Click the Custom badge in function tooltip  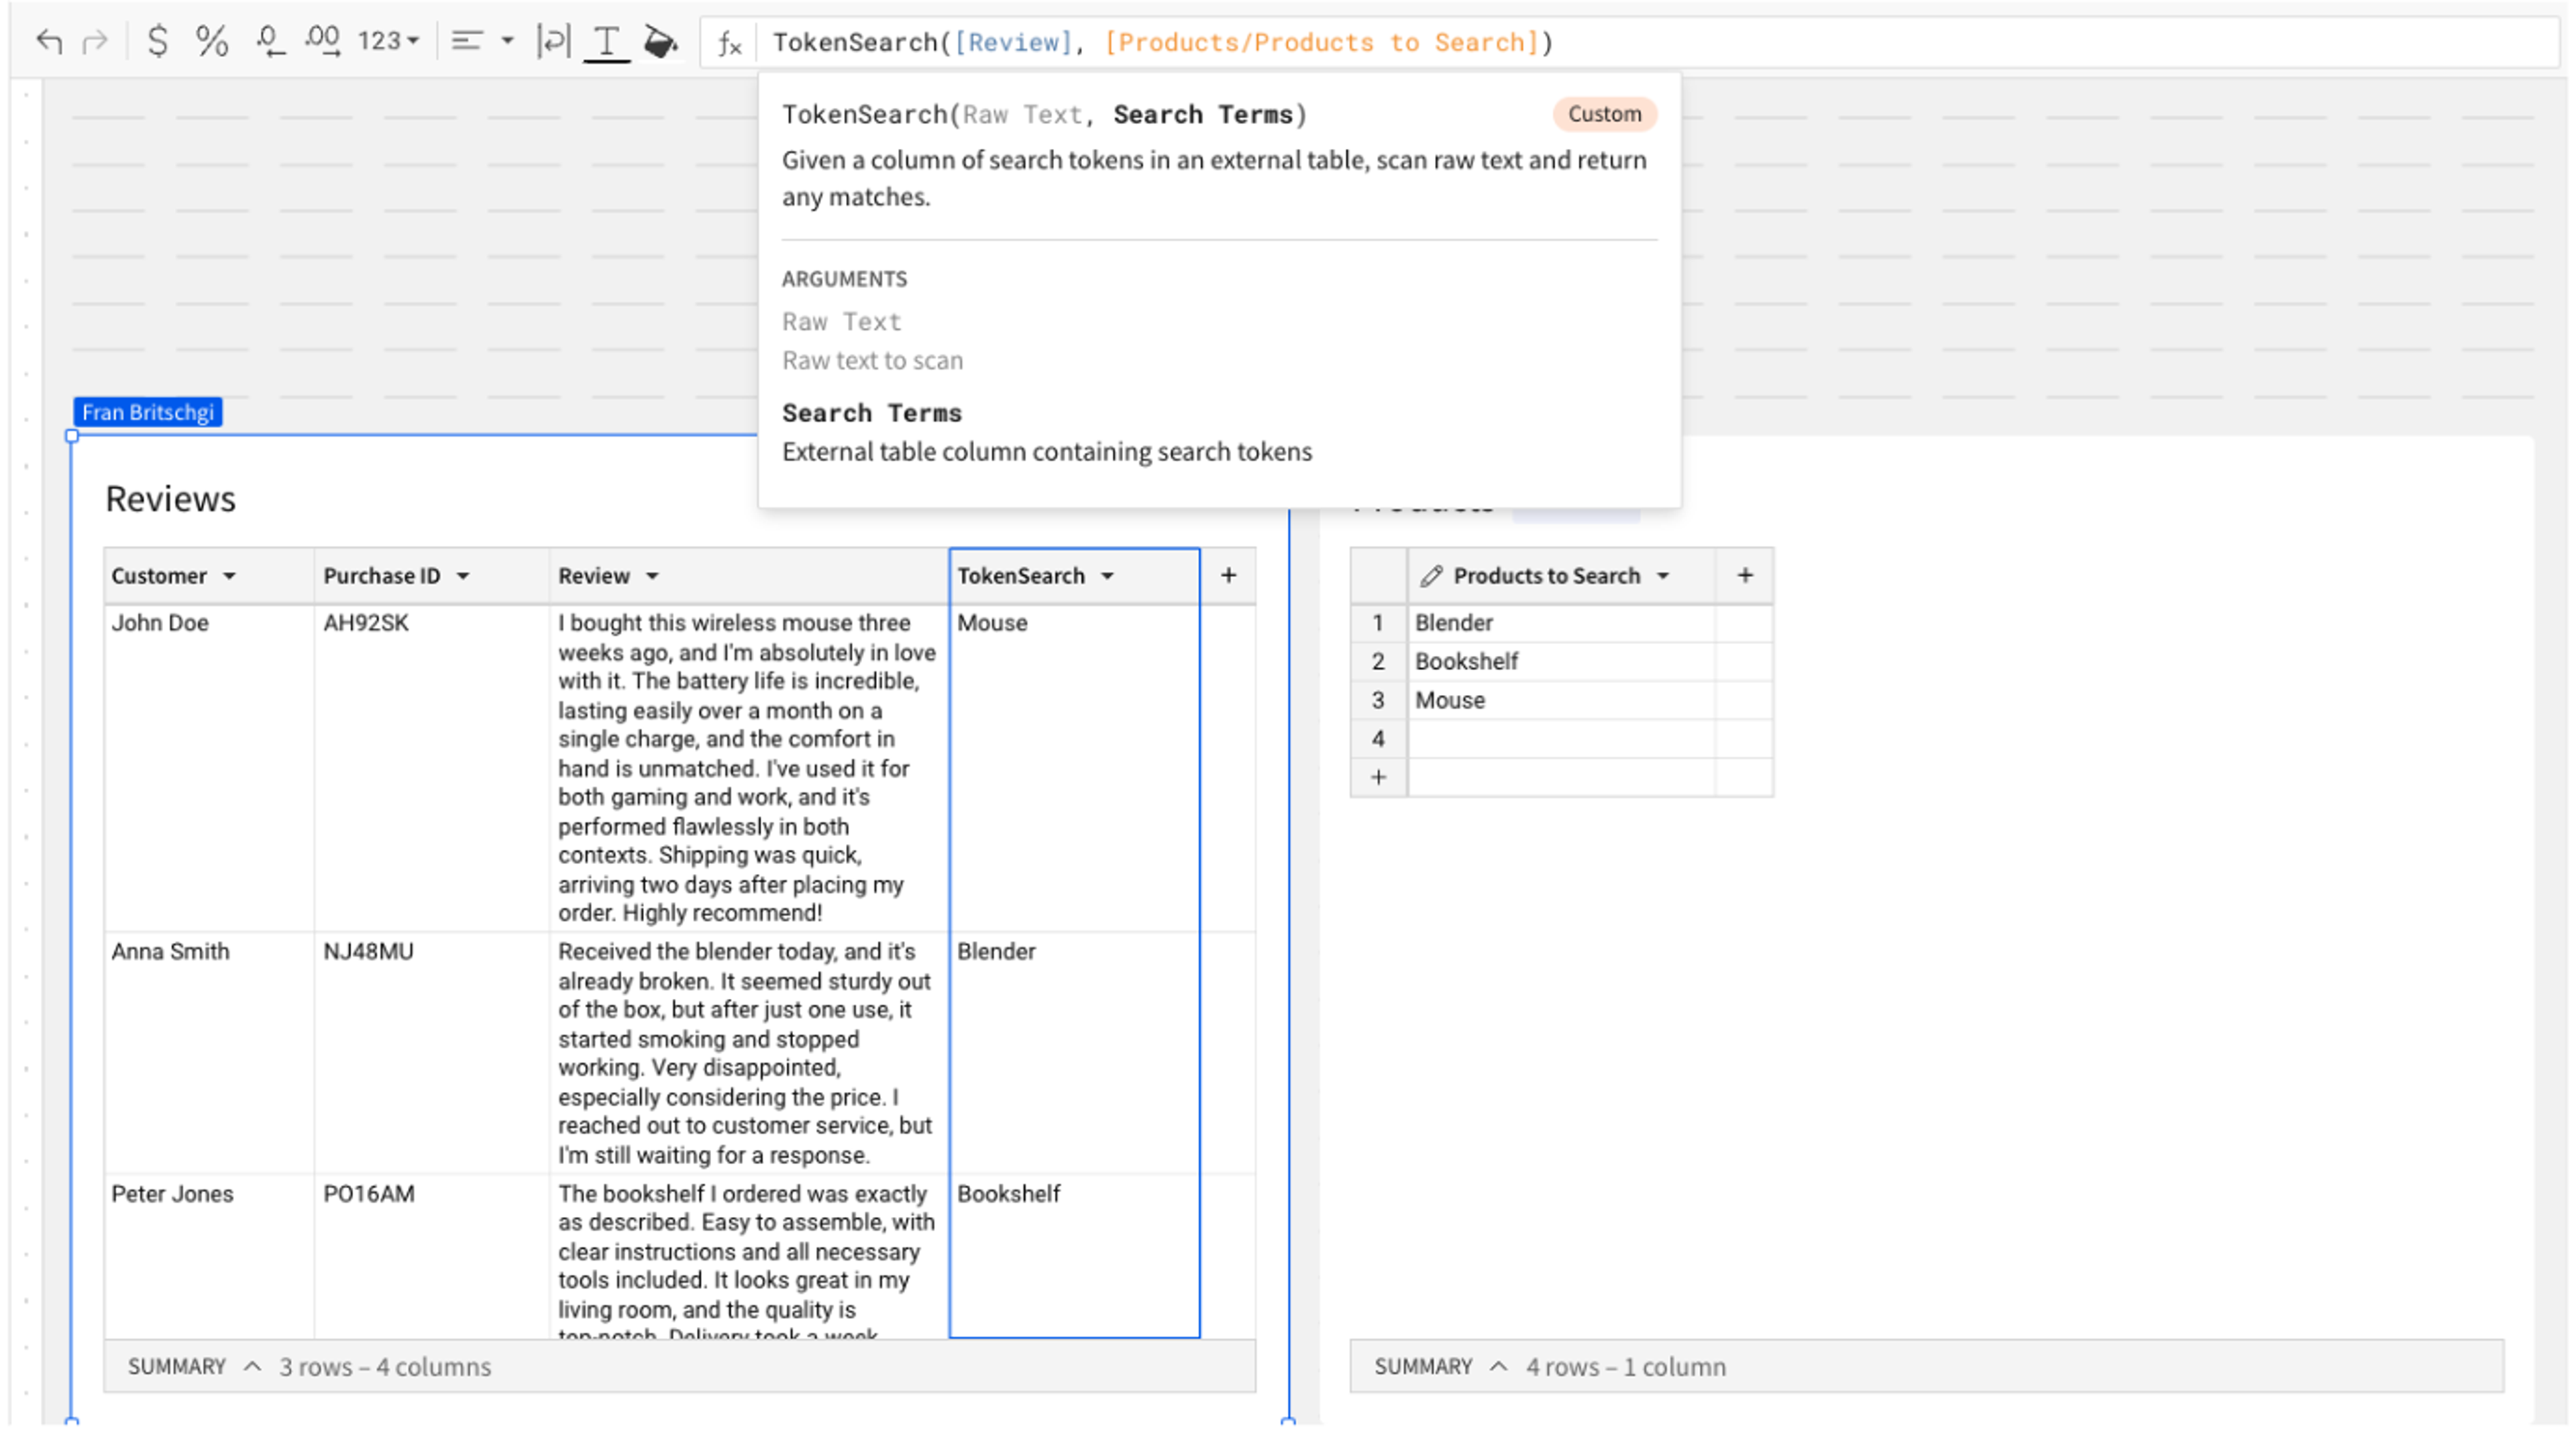tap(1604, 114)
